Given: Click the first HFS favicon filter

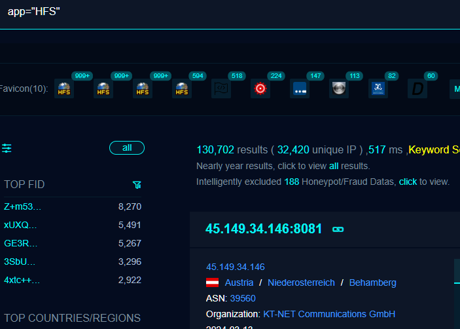Looking at the screenshot, I should [x=64, y=88].
